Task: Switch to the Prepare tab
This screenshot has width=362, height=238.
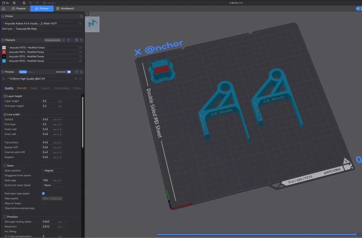Action: click(19, 8)
